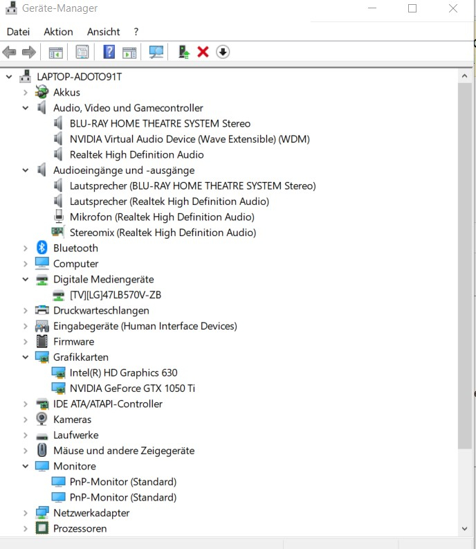The height and width of the screenshot is (549, 476).
Task: Toggle the console tree pane icon
Action: coord(55,52)
